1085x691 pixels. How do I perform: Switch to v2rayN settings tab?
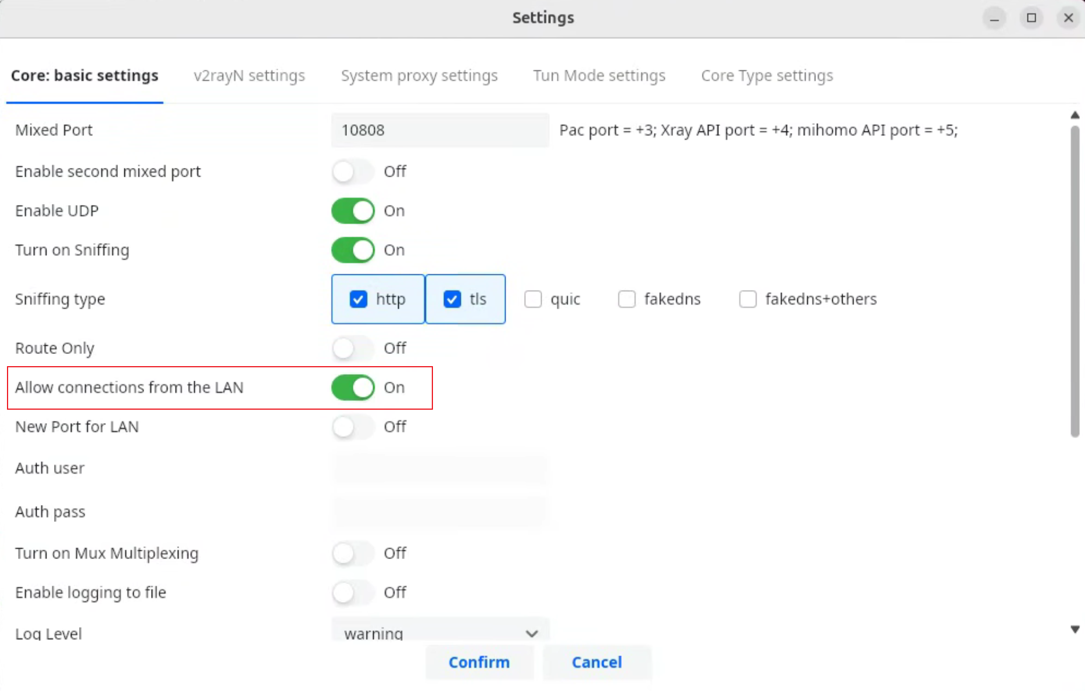pos(249,76)
